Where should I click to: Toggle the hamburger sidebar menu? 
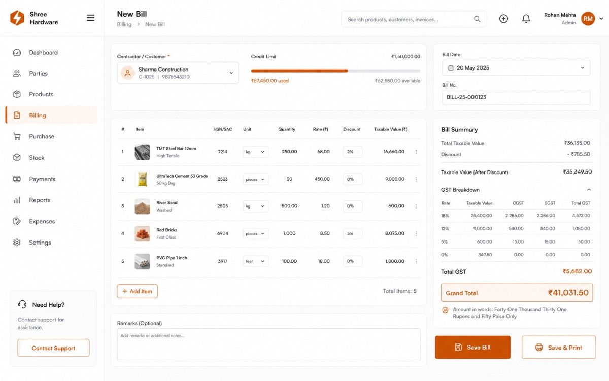pos(90,18)
